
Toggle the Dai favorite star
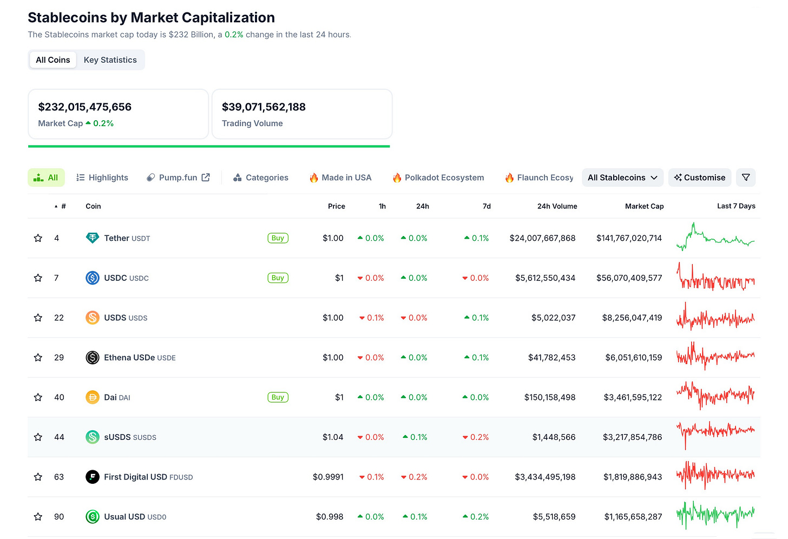(x=38, y=397)
